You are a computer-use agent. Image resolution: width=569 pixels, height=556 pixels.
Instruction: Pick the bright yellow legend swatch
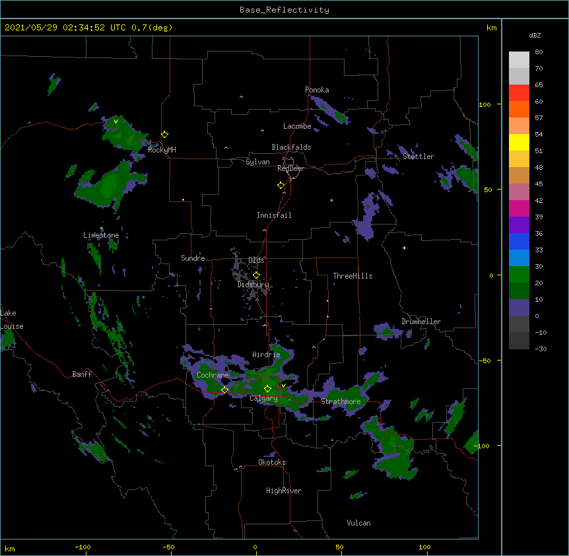coord(519,142)
